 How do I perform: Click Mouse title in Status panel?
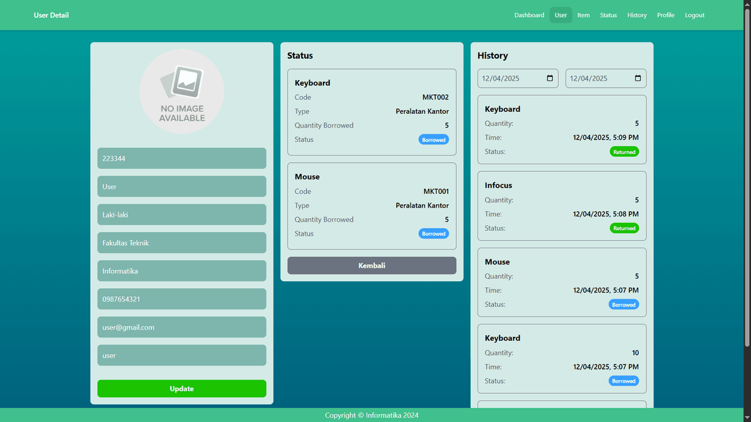(307, 177)
